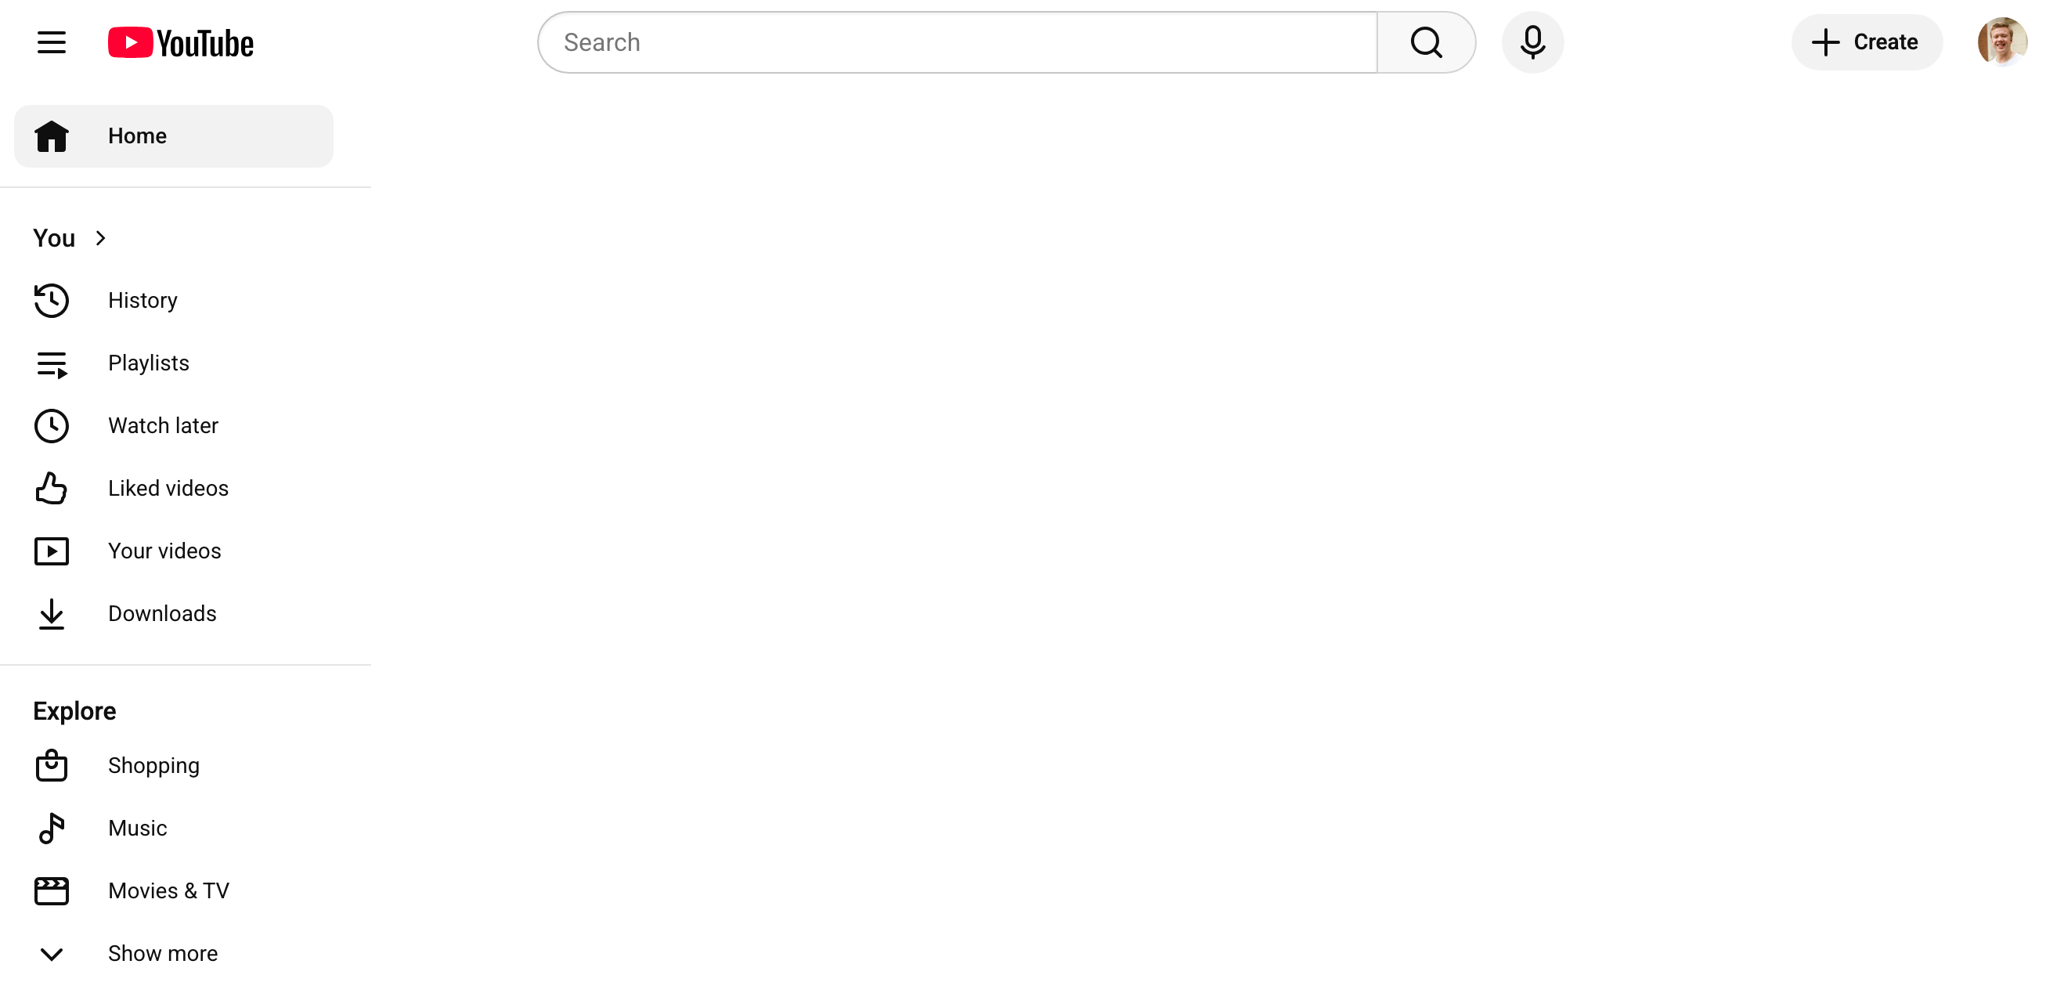2064x1004 pixels.
Task: Click the magnifying glass search button
Action: point(1426,42)
